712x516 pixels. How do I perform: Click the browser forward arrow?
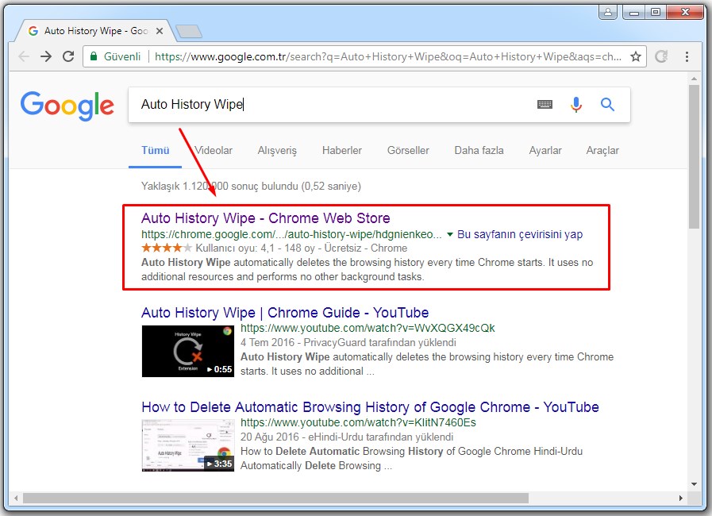click(x=46, y=56)
